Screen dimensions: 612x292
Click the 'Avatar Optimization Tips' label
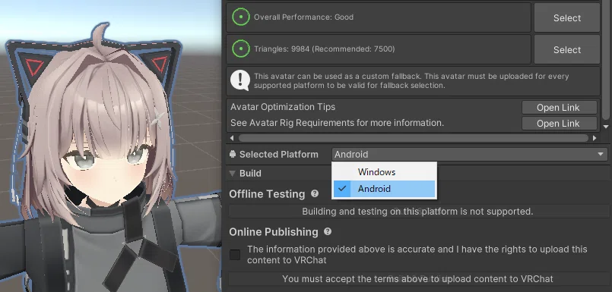[283, 107]
